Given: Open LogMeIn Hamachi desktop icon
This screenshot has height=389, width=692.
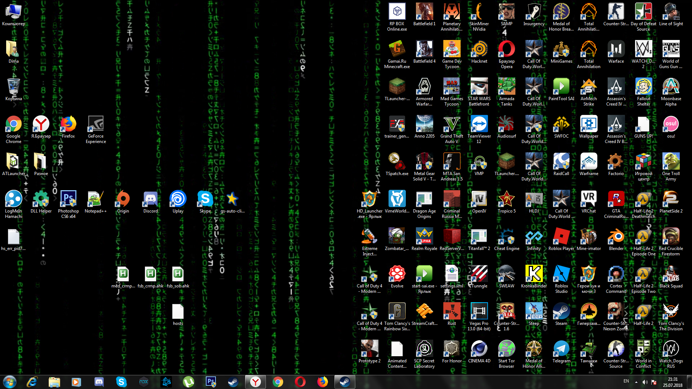Looking at the screenshot, I should [14, 204].
